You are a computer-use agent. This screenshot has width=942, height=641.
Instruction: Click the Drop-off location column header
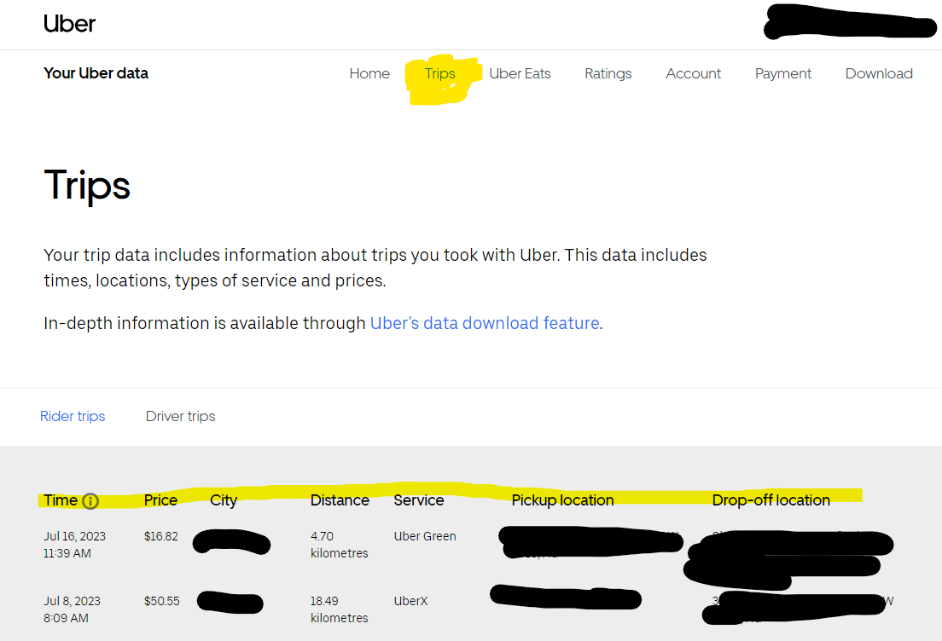coord(770,500)
